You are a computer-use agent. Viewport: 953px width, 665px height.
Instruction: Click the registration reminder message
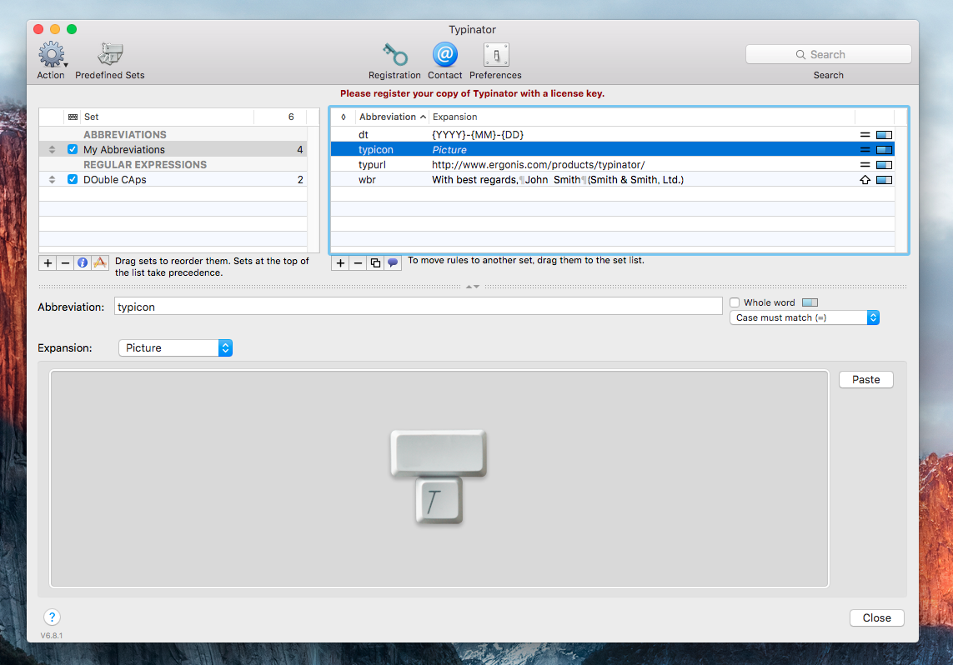(472, 93)
